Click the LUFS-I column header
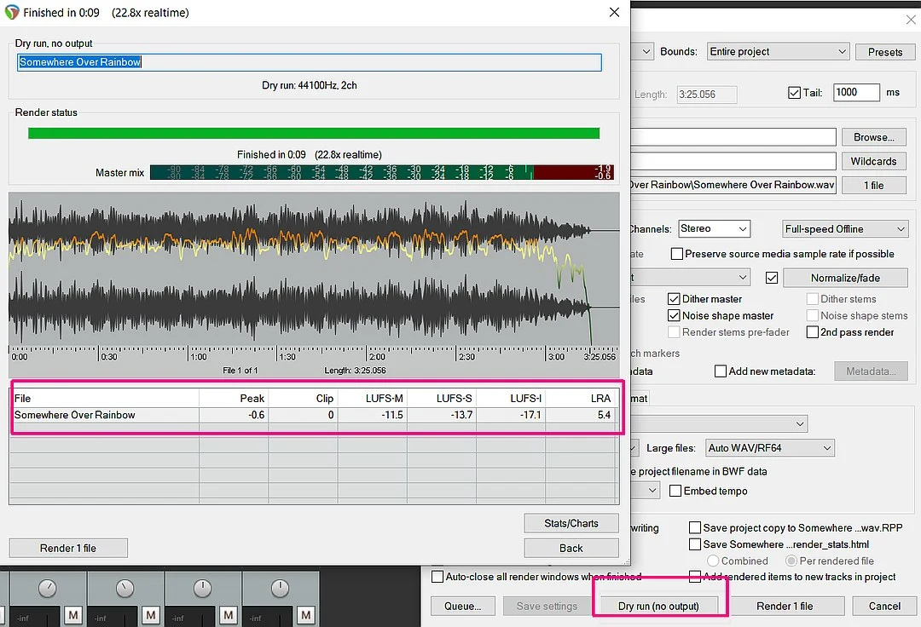This screenshot has width=921, height=627. [x=511, y=398]
